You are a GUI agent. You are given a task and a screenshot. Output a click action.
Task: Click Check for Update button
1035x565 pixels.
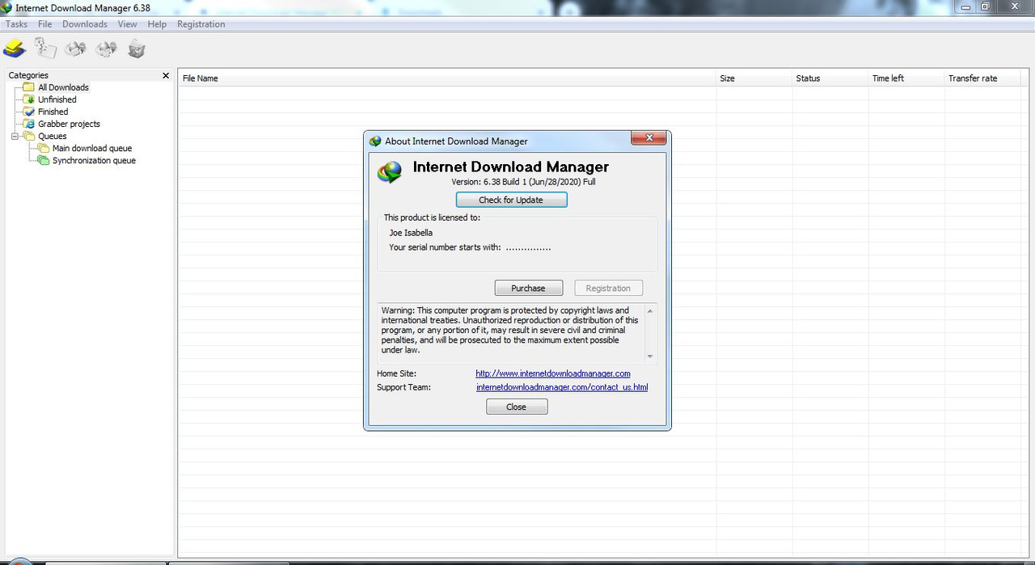click(x=511, y=200)
